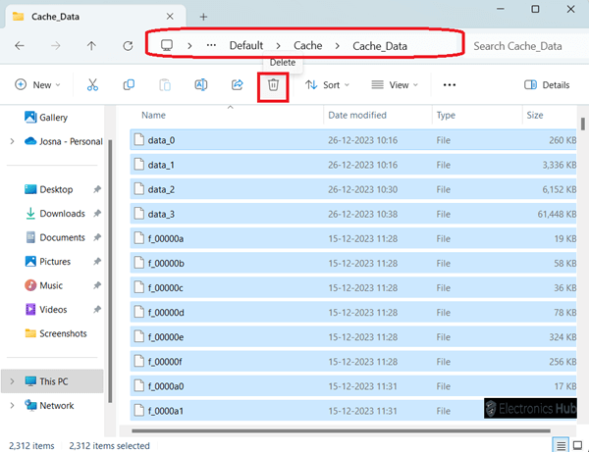589x452 pixels.
Task: Go forward with the right arrow
Action: [56, 46]
